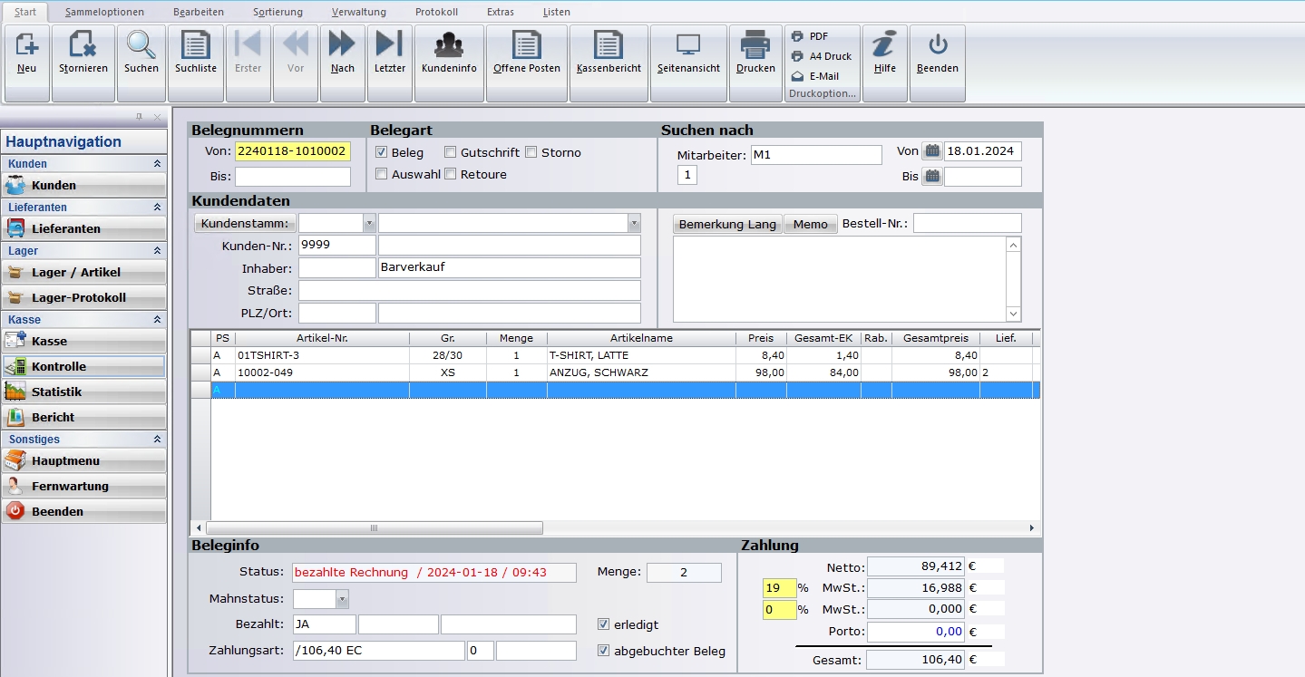Switch to the Sammeloptionen tab
1305x677 pixels.
[104, 12]
